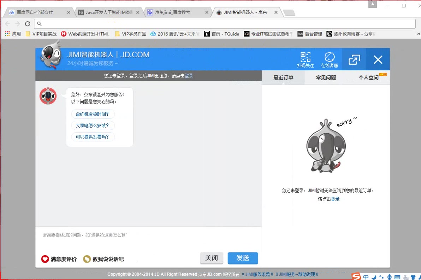Click the Sogou skin shirt icon
The height and width of the screenshot is (280, 421).
point(413,277)
